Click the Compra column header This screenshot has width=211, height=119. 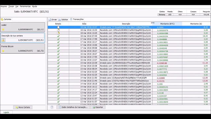(193, 12)
